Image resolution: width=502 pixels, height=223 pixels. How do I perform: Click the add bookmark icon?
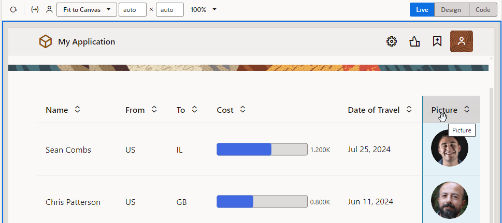(x=437, y=42)
